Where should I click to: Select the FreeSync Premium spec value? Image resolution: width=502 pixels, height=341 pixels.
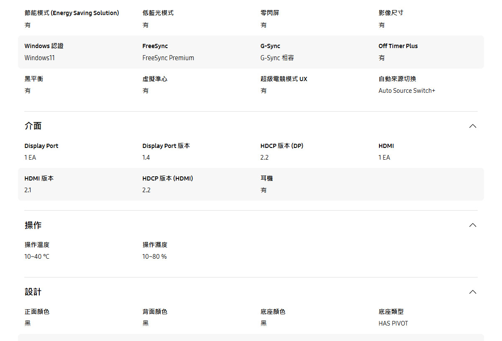coord(168,58)
